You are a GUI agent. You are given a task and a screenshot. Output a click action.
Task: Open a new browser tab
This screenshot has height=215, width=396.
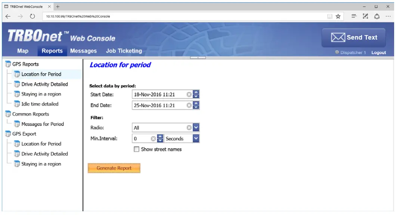[x=58, y=7]
